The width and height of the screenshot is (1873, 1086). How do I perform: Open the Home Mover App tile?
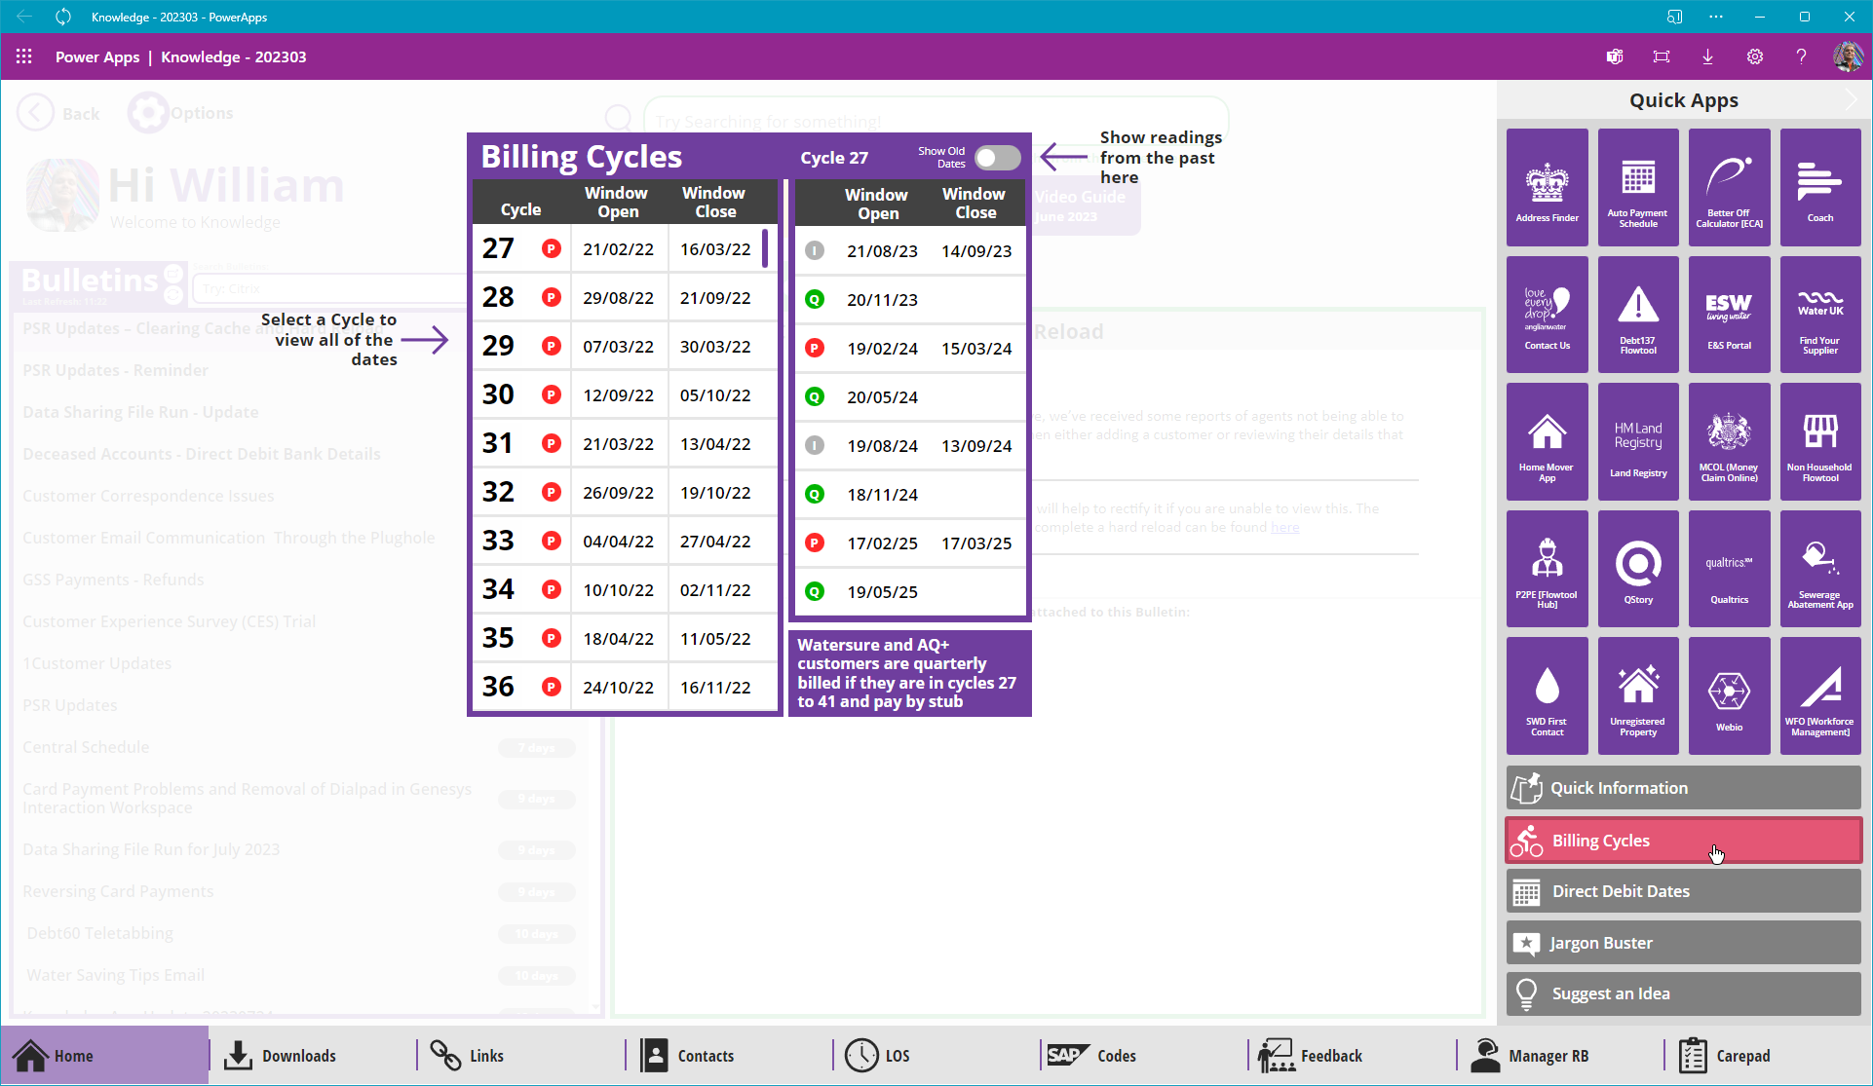pyautogui.click(x=1547, y=441)
